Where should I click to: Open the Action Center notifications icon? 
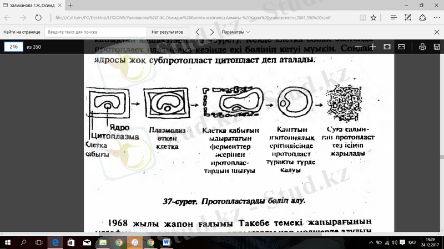point(402,242)
